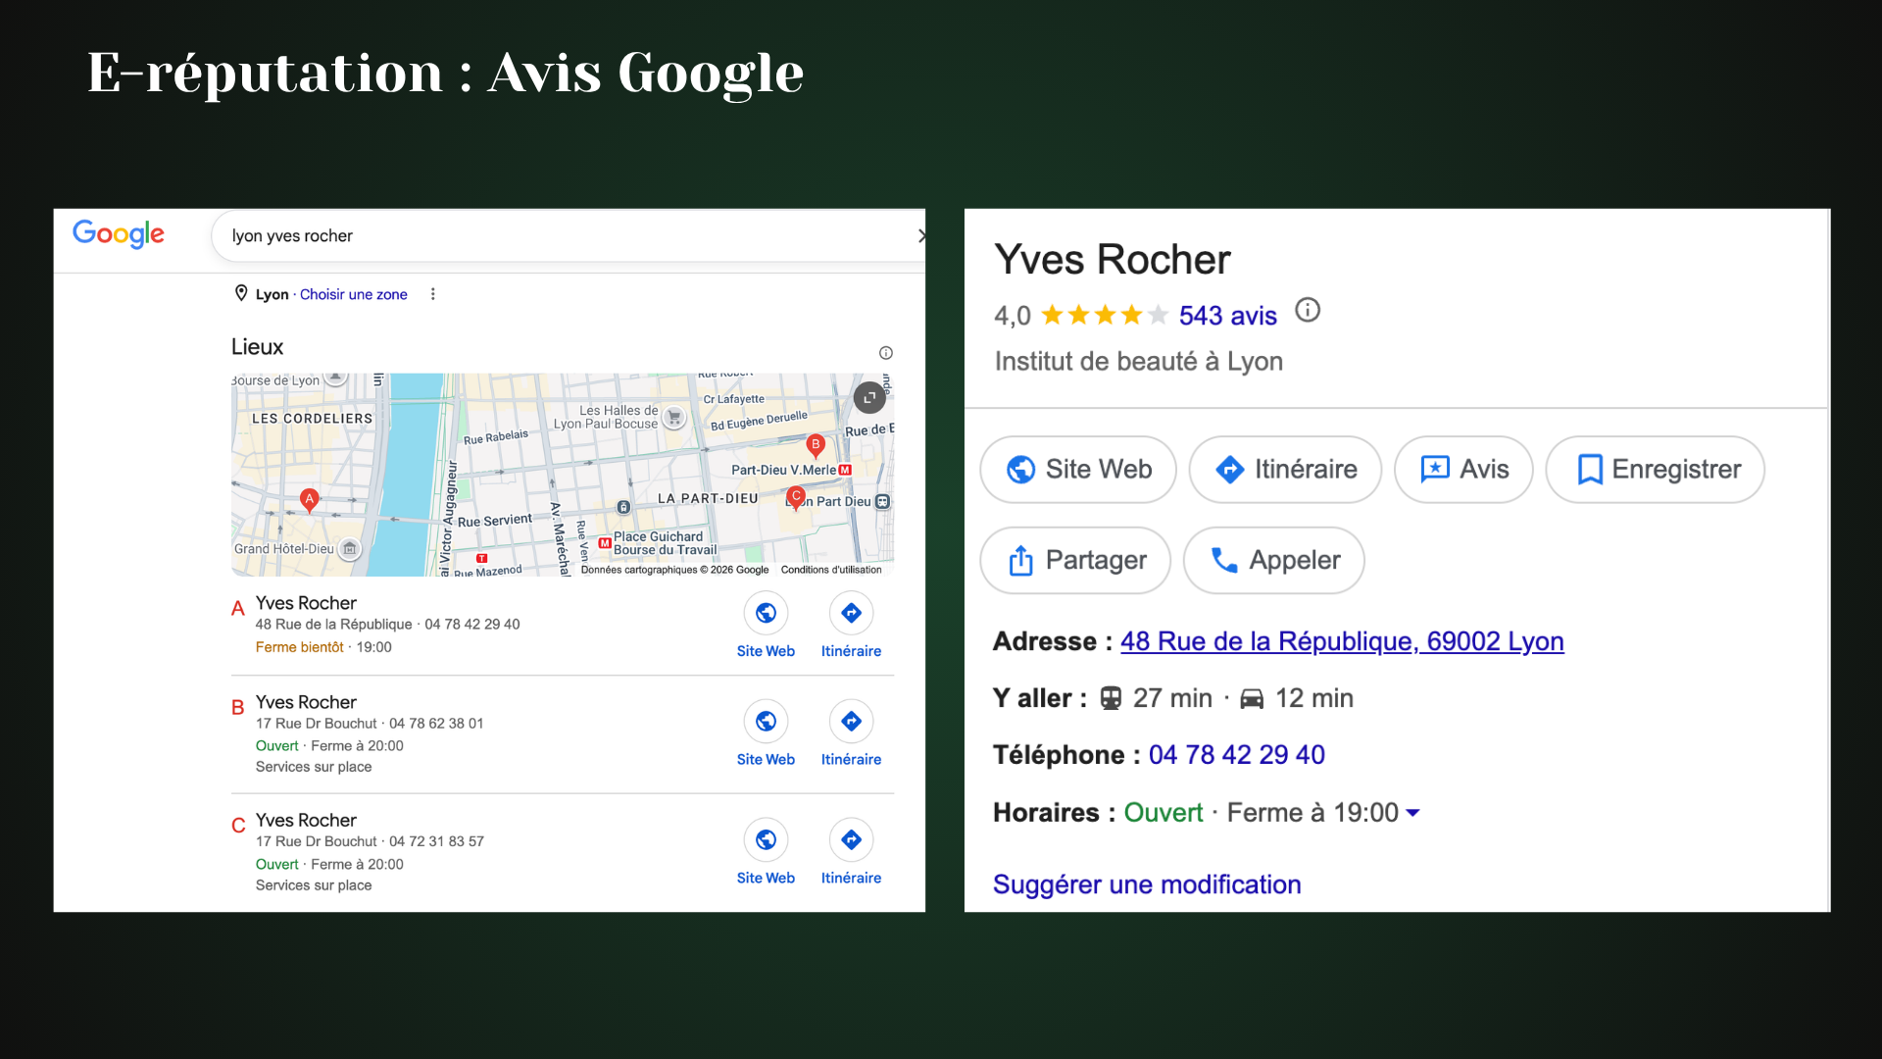Click Itinéraire directions icon for listing B

pos(852,722)
